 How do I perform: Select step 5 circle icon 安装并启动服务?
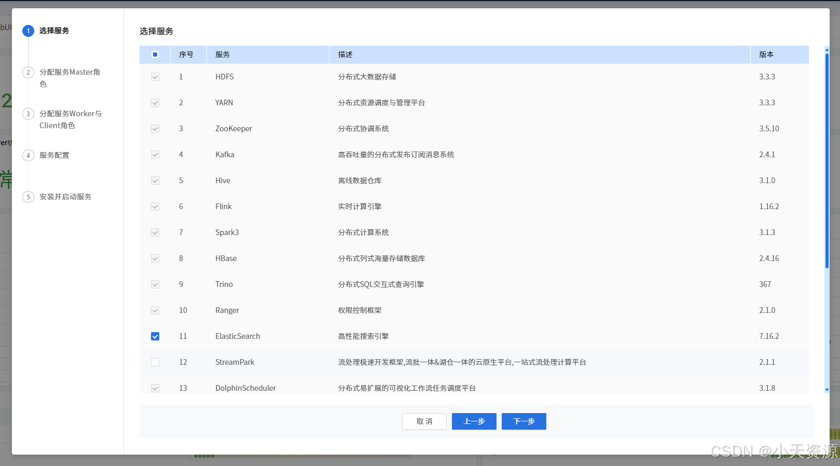click(x=29, y=197)
